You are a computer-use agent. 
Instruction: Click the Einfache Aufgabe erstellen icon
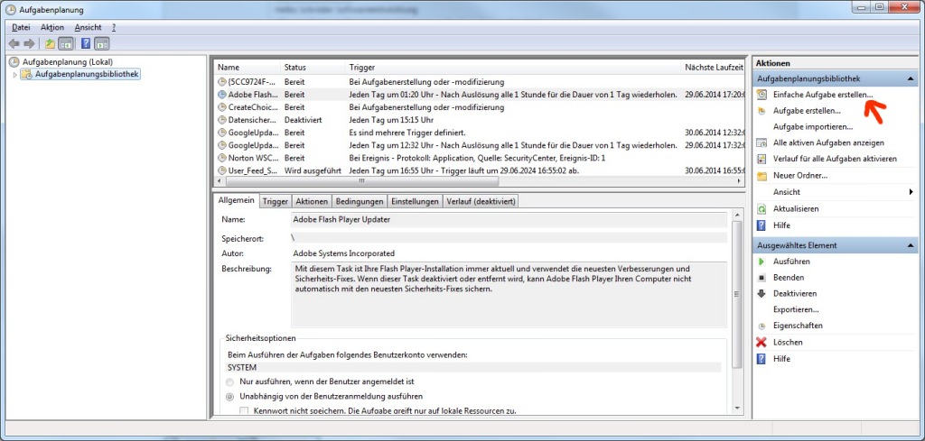762,95
